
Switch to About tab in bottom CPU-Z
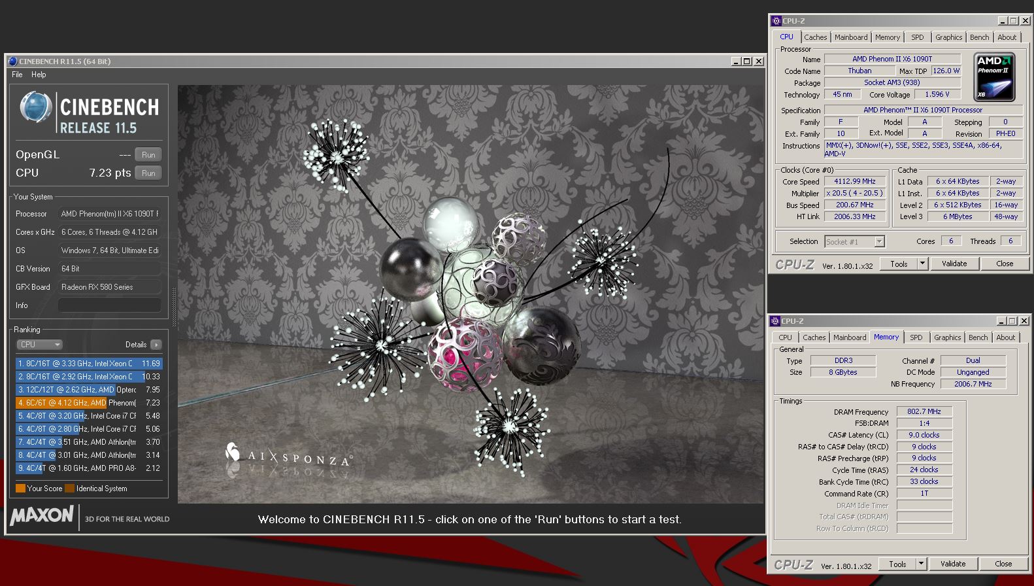[1005, 337]
